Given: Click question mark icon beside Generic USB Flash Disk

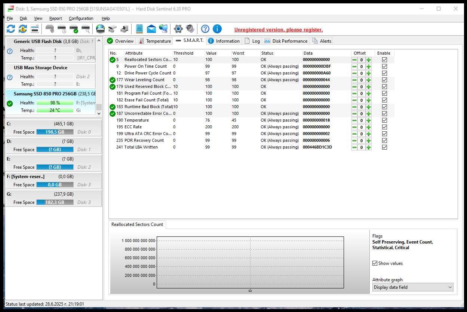Looking at the screenshot, I should point(10,51).
